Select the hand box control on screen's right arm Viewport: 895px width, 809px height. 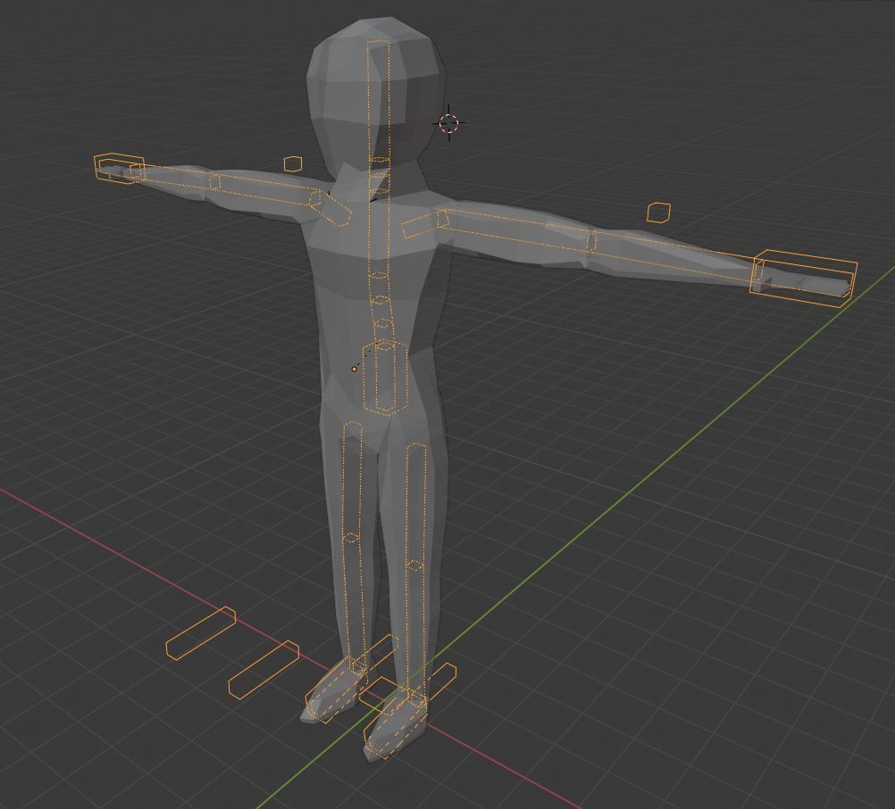point(804,278)
